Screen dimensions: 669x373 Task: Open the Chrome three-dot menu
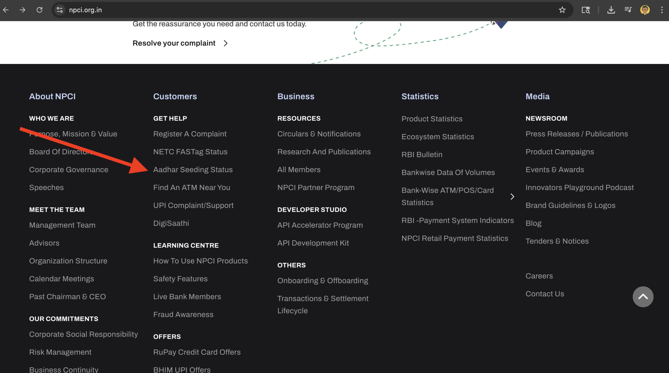(662, 10)
